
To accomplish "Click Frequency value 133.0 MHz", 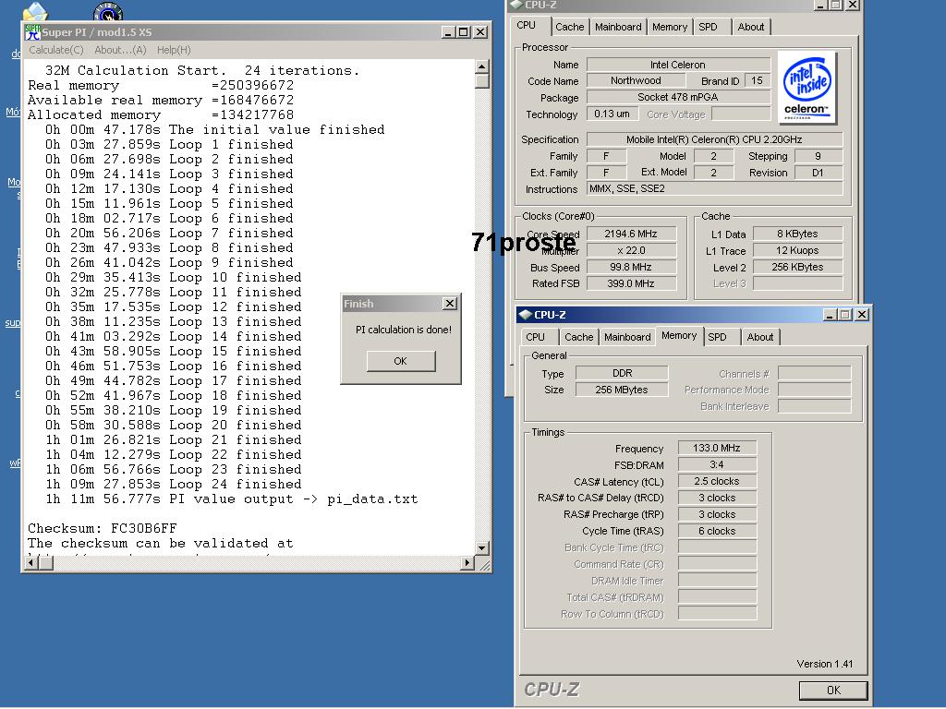I will [x=717, y=448].
